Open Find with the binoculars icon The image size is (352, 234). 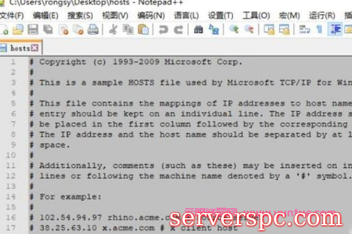(198, 30)
